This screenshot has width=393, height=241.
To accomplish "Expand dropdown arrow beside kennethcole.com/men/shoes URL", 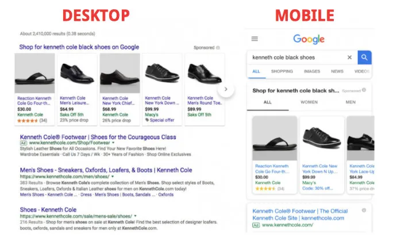I will pyautogui.click(x=113, y=177).
